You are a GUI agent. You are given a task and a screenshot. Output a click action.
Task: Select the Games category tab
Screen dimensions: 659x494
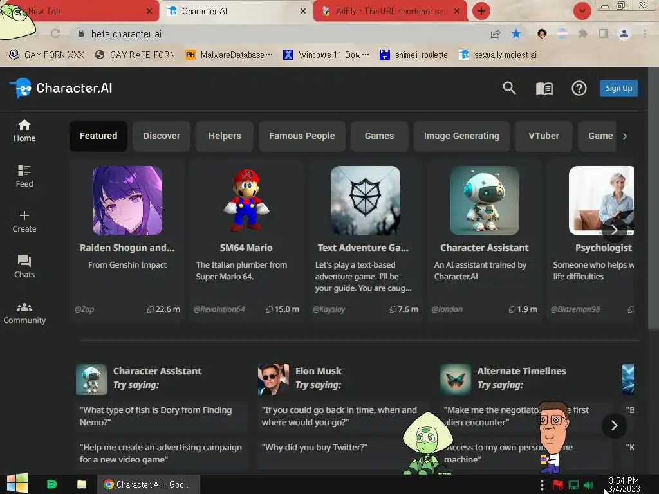[379, 136]
